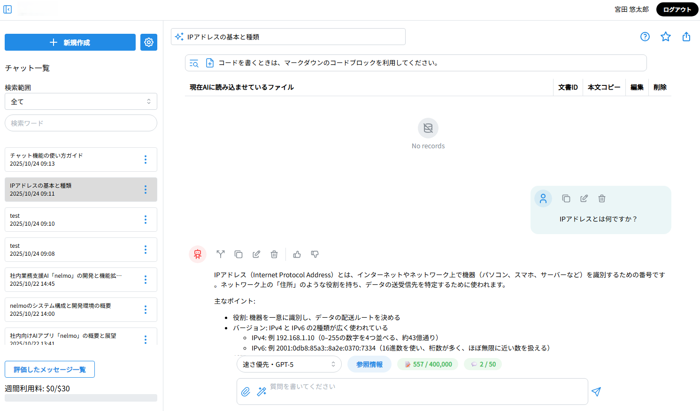Open settings via the gear icon
The image size is (700, 411).
click(149, 42)
